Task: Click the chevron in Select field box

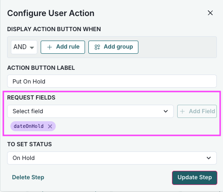Action: (166, 111)
